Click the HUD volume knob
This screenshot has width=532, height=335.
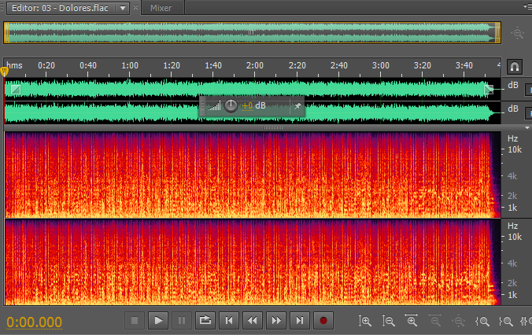[231, 105]
